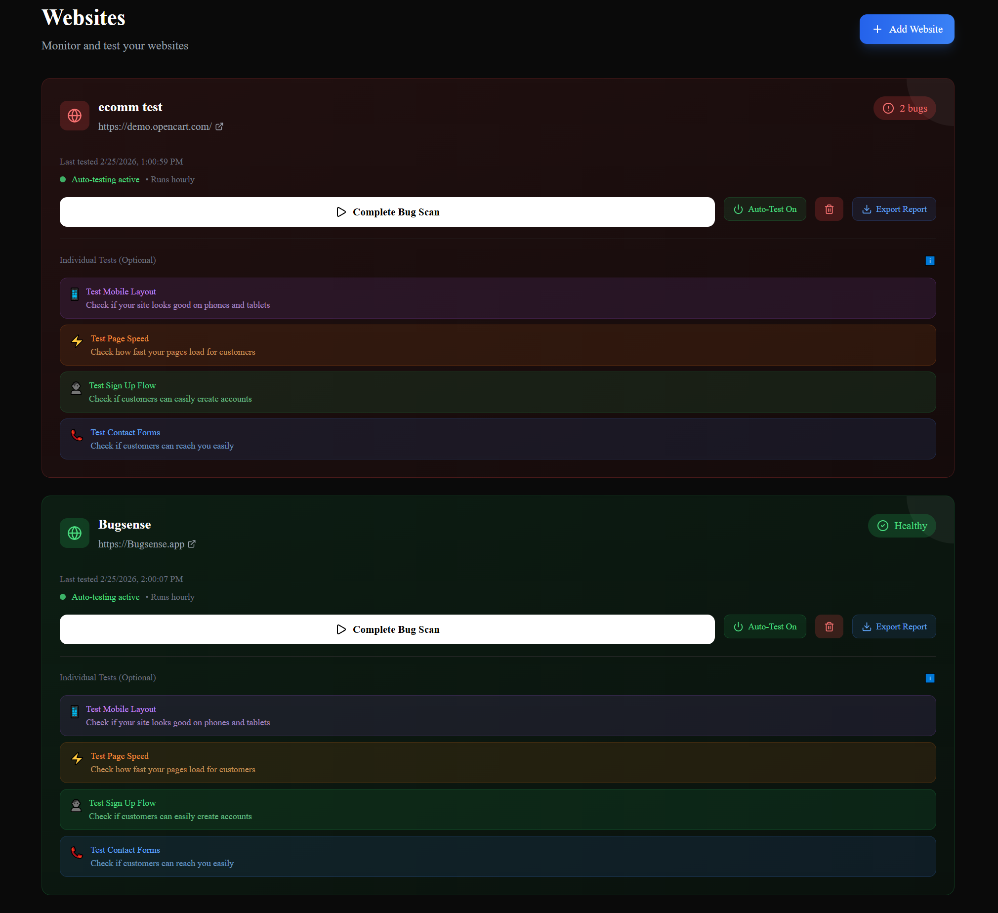Open Bugsense.app external link icon

pos(192,544)
